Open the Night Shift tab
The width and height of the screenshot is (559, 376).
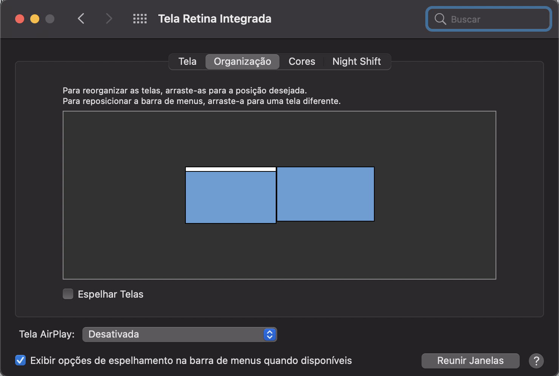(x=357, y=61)
